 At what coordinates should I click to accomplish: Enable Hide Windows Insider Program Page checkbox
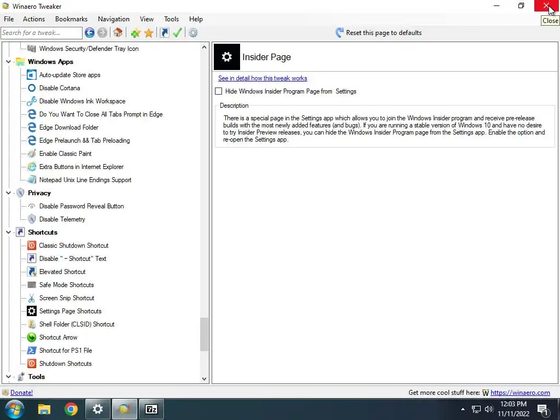(x=219, y=91)
